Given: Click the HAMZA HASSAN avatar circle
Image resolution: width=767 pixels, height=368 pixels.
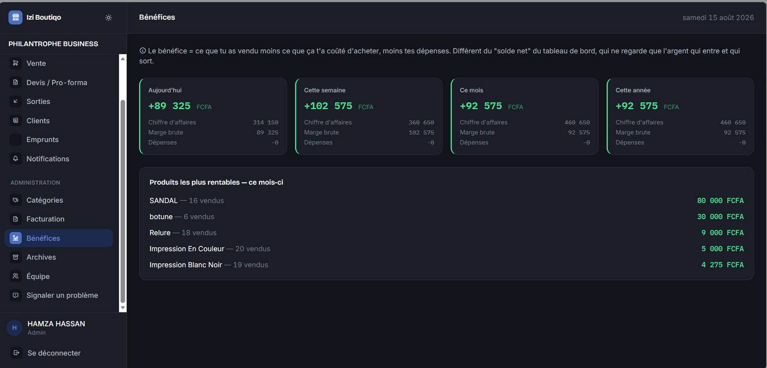Looking at the screenshot, I should tap(14, 328).
